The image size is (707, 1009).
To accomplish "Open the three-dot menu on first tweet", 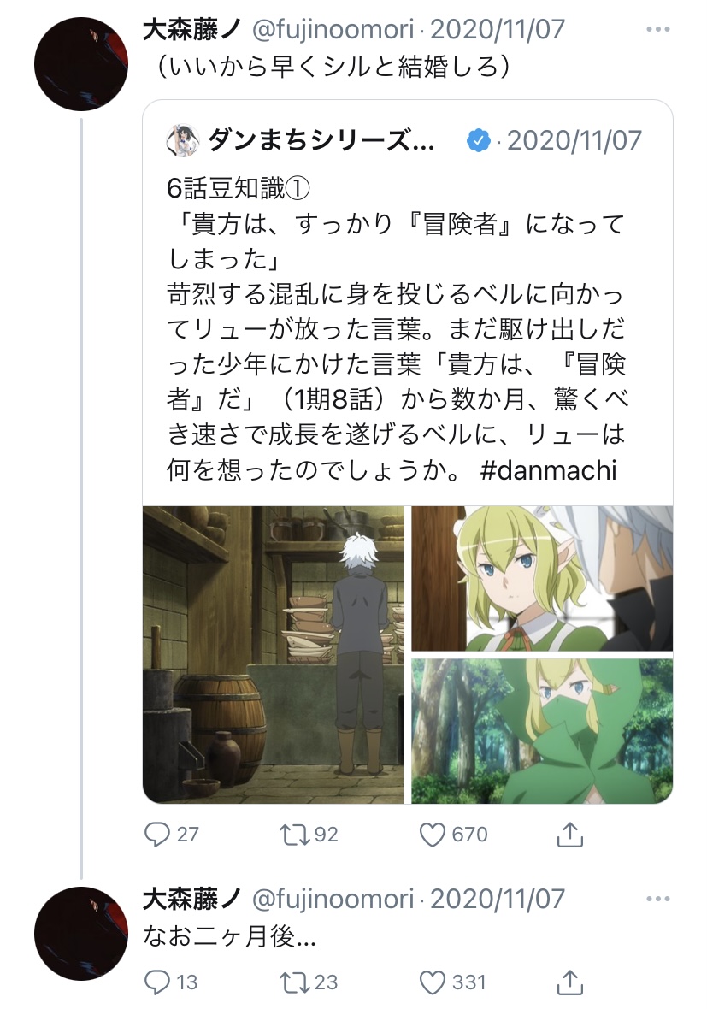I will pyautogui.click(x=657, y=30).
